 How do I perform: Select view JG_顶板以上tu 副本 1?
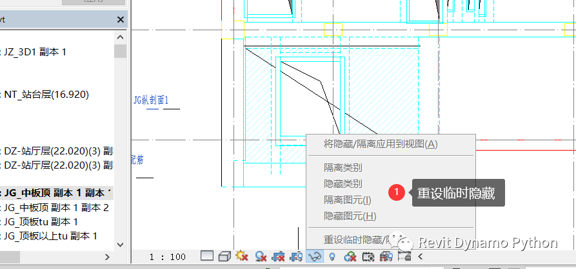pyautogui.click(x=50, y=236)
